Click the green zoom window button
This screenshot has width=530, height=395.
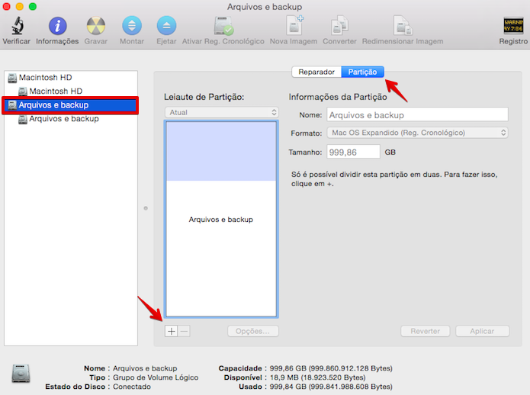tap(33, 6)
